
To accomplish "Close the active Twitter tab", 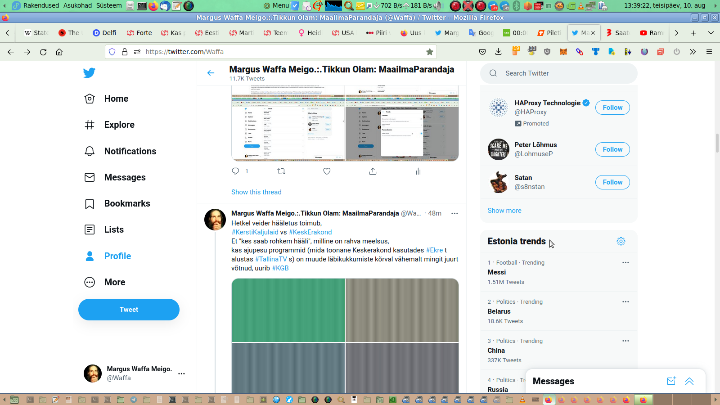I will pyautogui.click(x=593, y=33).
